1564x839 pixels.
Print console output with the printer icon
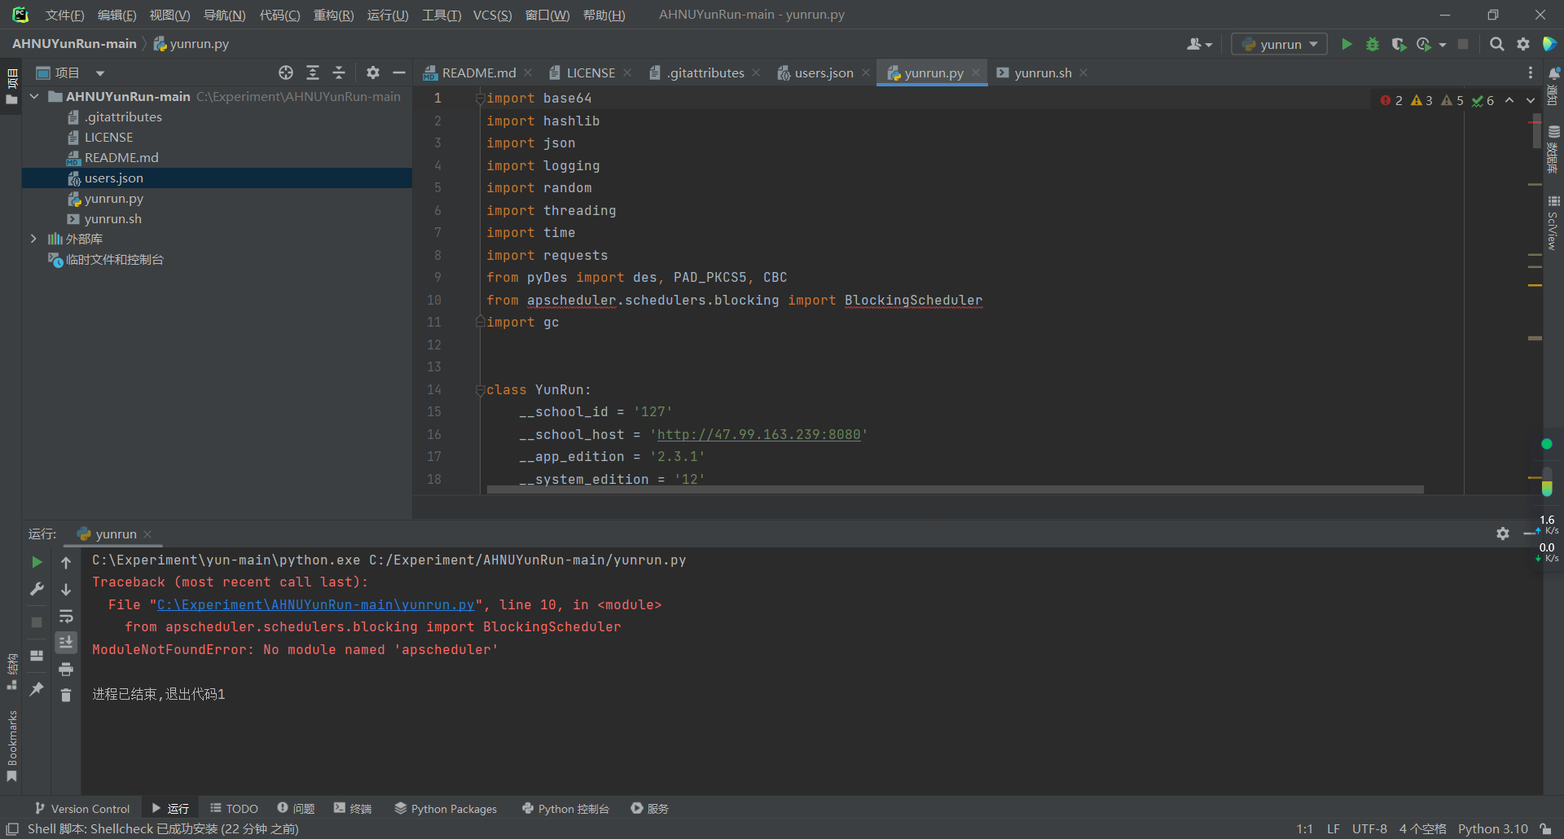(x=66, y=669)
